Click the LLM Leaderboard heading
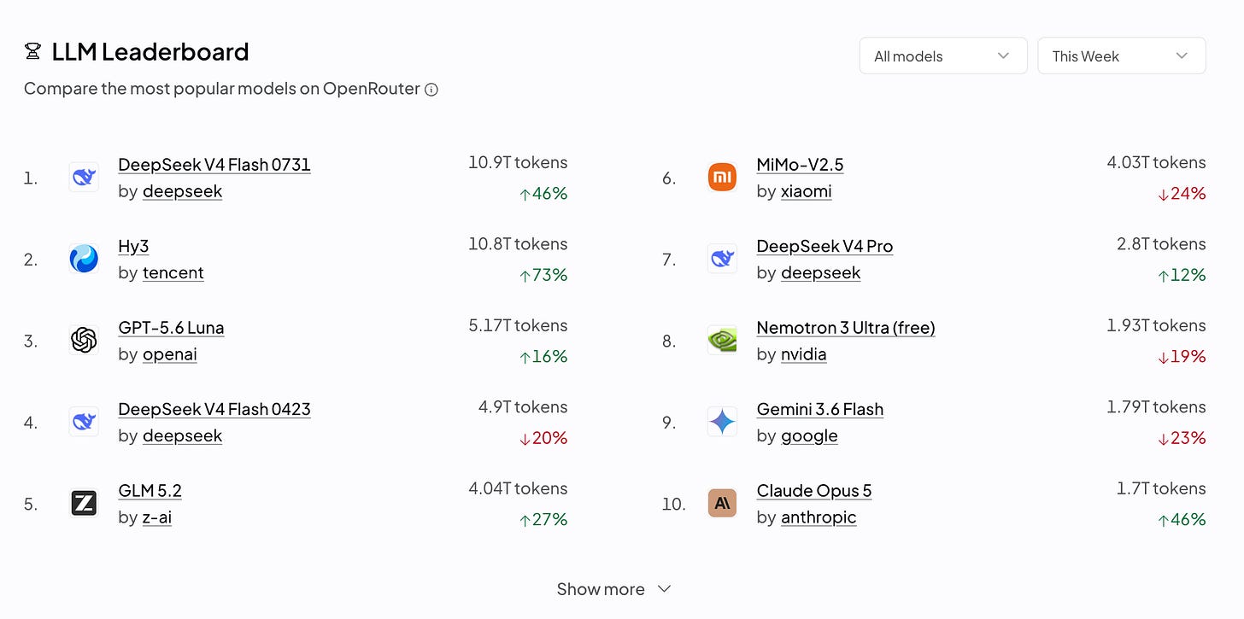 (150, 52)
